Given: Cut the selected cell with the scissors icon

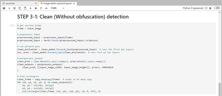Looking at the screenshot, I should point(15,8).
